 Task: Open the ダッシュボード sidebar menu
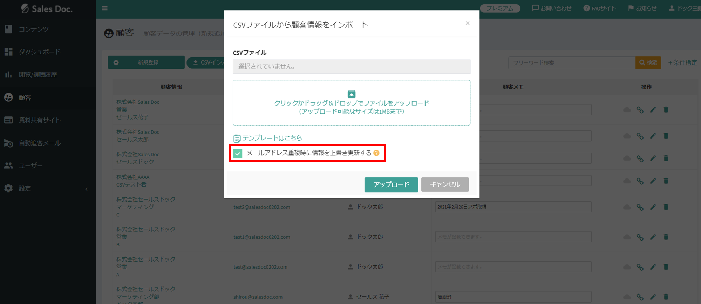coord(39,52)
